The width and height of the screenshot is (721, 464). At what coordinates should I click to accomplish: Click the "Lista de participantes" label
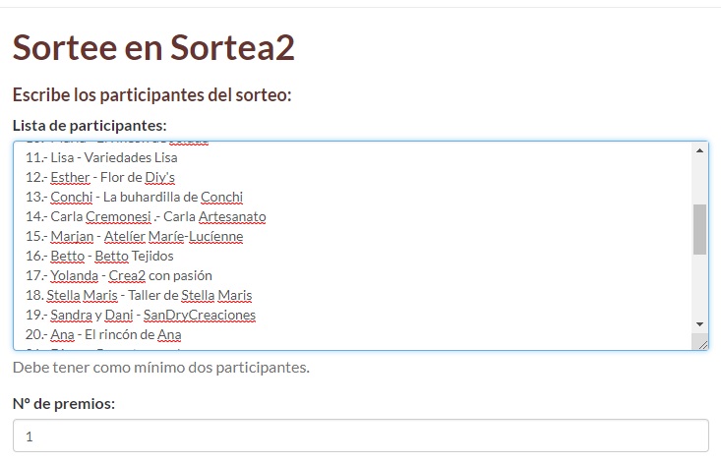click(90, 125)
